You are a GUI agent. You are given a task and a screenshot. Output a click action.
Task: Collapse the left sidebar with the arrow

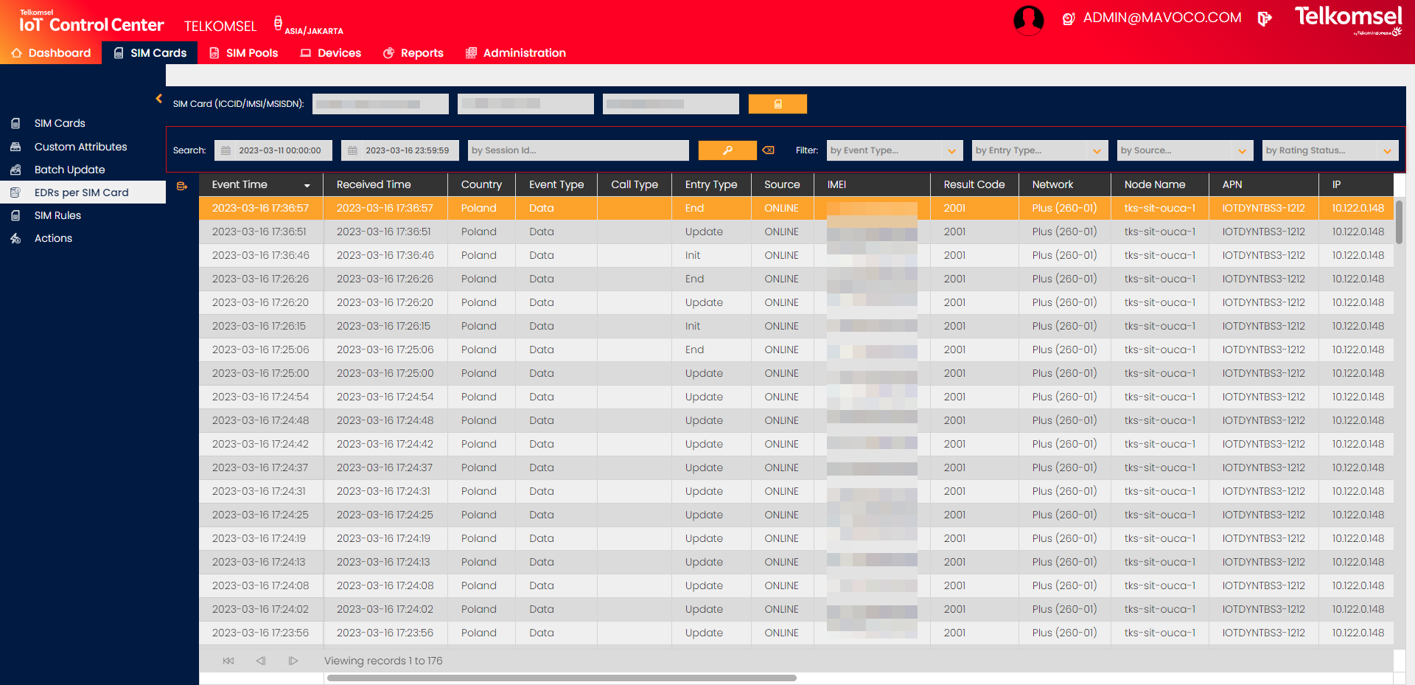point(158,99)
